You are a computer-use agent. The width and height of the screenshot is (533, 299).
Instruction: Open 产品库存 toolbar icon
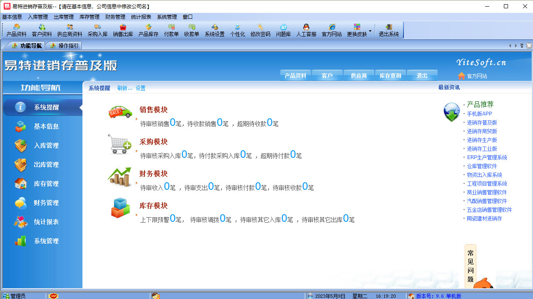(149, 30)
